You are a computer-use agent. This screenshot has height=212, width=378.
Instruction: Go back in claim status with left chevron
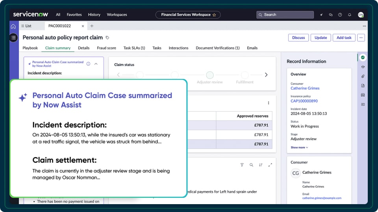[119, 75]
